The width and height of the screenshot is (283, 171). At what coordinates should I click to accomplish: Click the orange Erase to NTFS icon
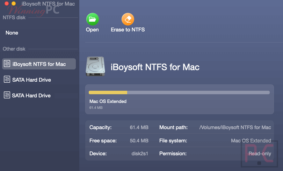click(x=128, y=19)
